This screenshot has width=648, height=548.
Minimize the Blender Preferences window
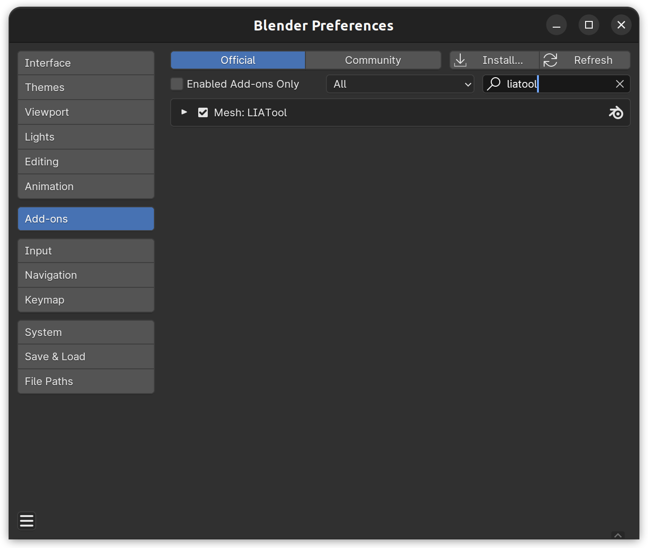557,25
